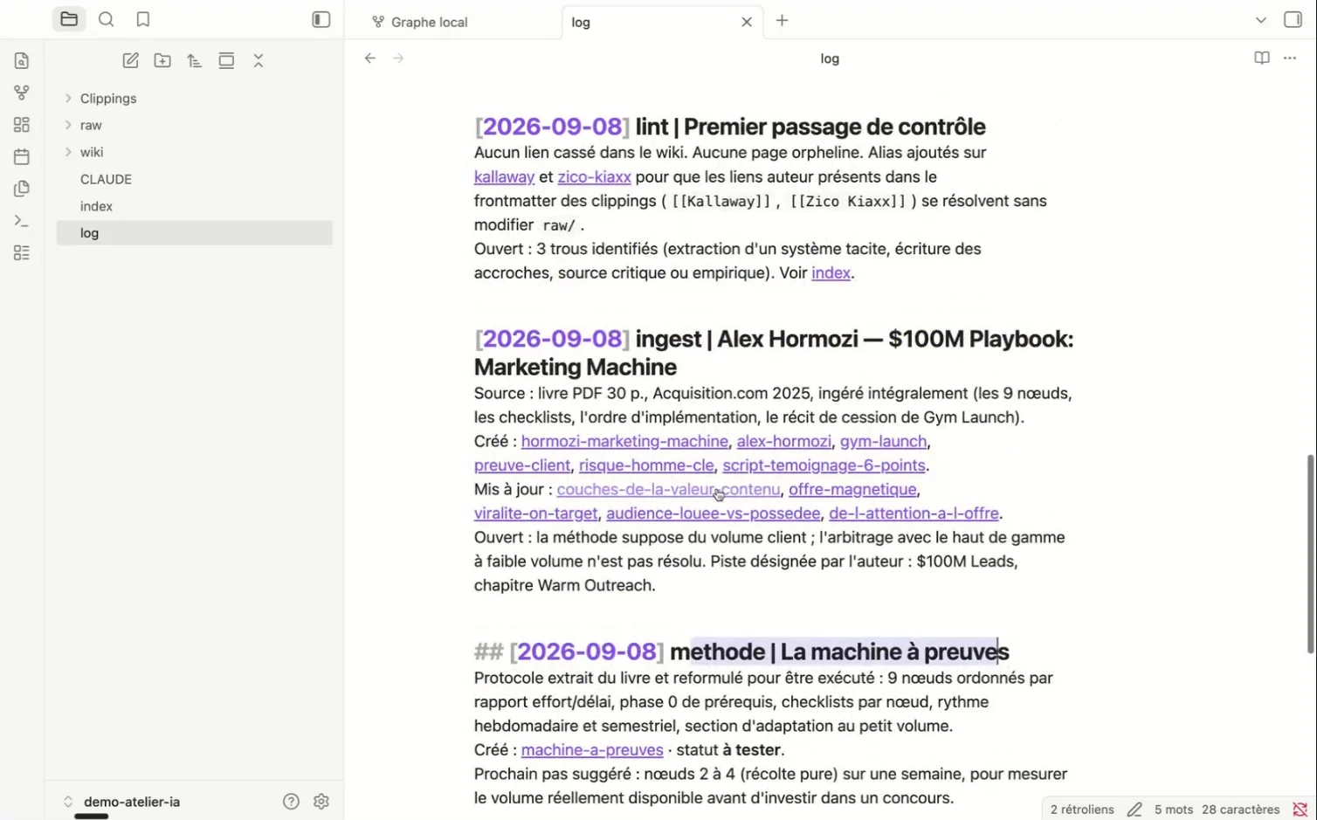Open the note's more options menu

tap(1290, 59)
